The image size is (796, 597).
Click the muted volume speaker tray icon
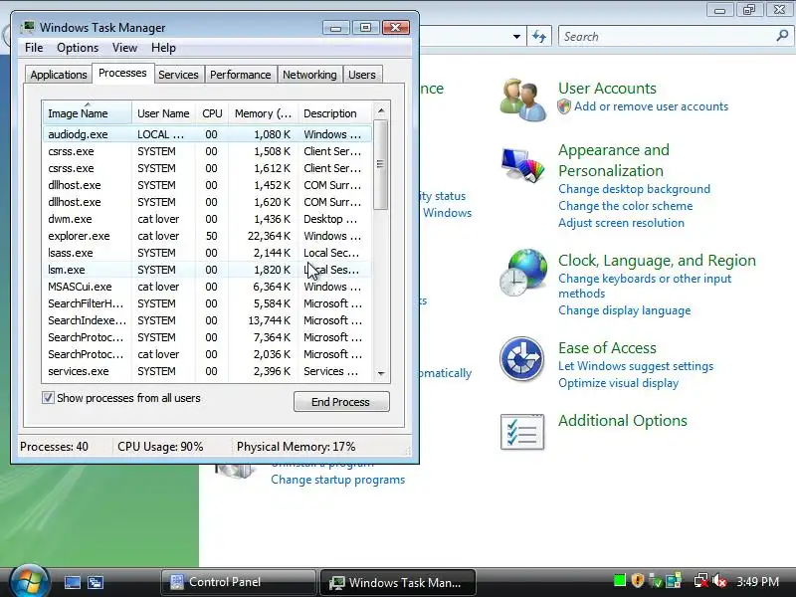point(719,580)
